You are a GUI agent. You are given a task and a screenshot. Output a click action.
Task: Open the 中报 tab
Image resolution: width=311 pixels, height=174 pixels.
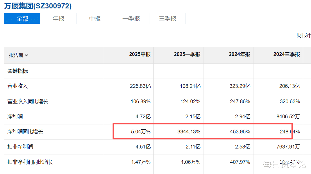[x=95, y=19]
